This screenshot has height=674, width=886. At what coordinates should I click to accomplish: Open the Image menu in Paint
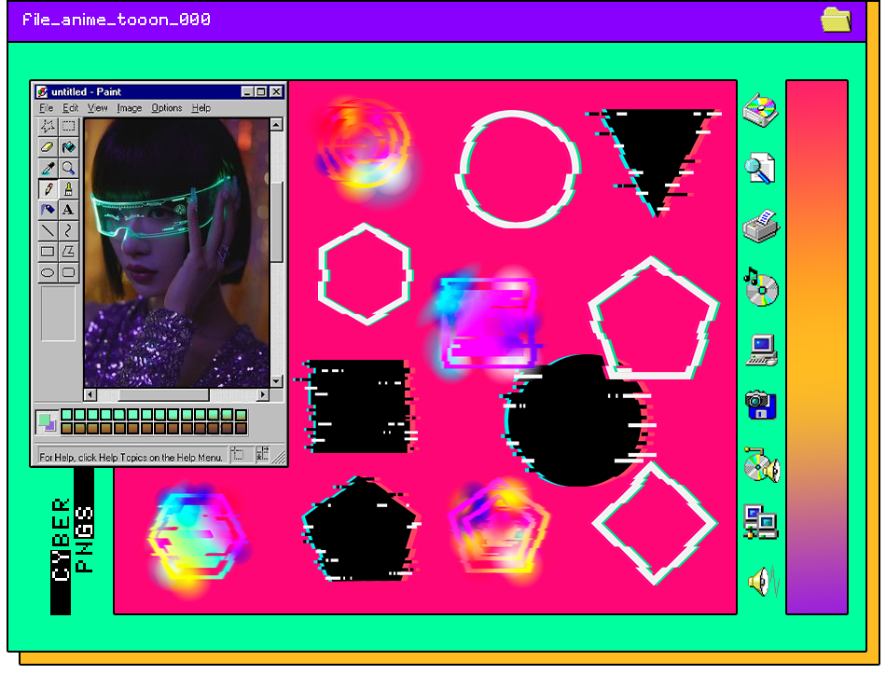[130, 108]
